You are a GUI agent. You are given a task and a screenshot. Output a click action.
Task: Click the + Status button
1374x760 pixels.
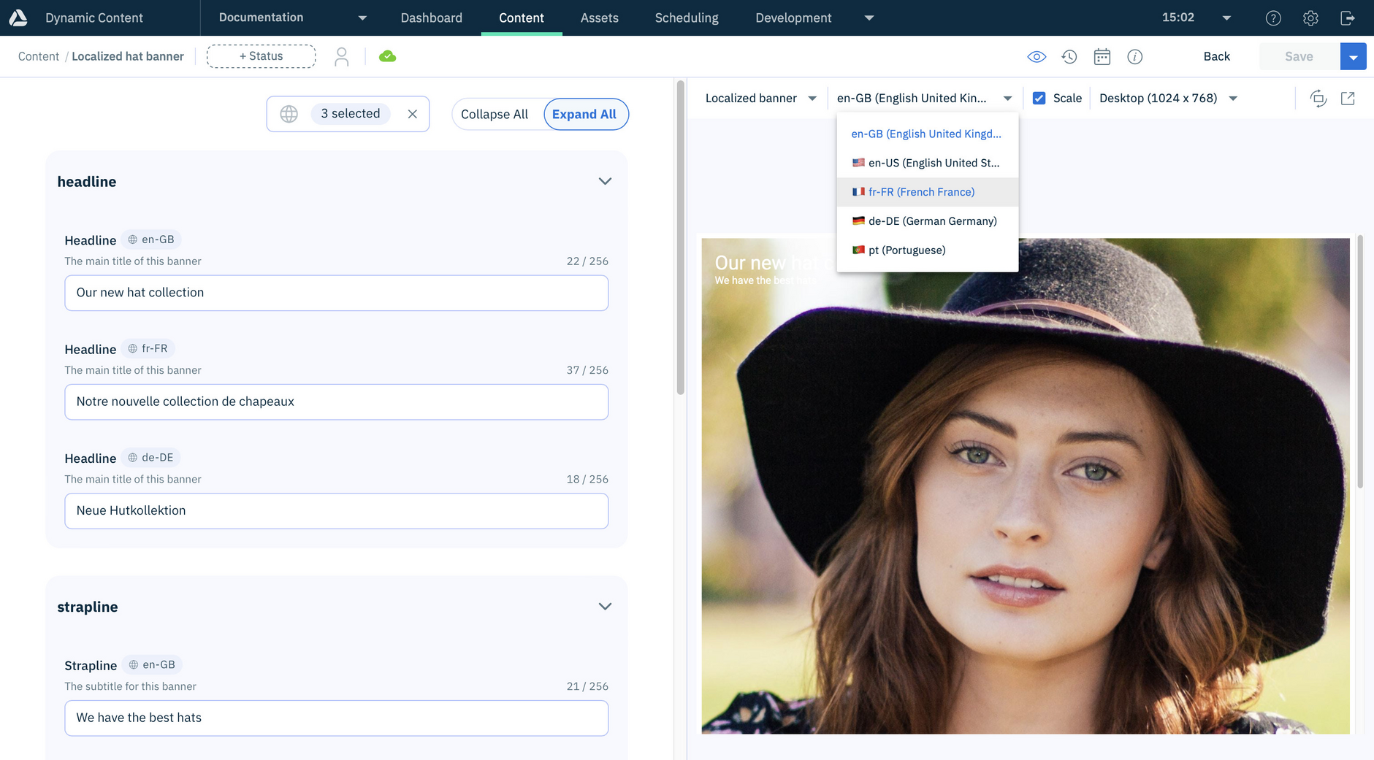pos(262,56)
